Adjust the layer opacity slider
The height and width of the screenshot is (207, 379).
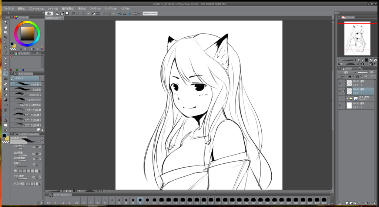point(363,72)
